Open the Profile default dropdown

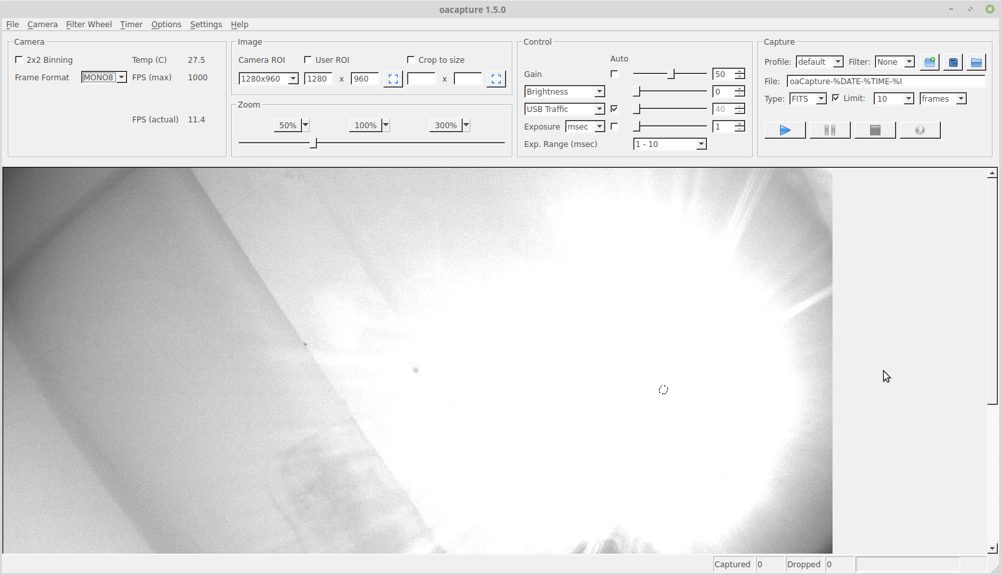tap(820, 62)
